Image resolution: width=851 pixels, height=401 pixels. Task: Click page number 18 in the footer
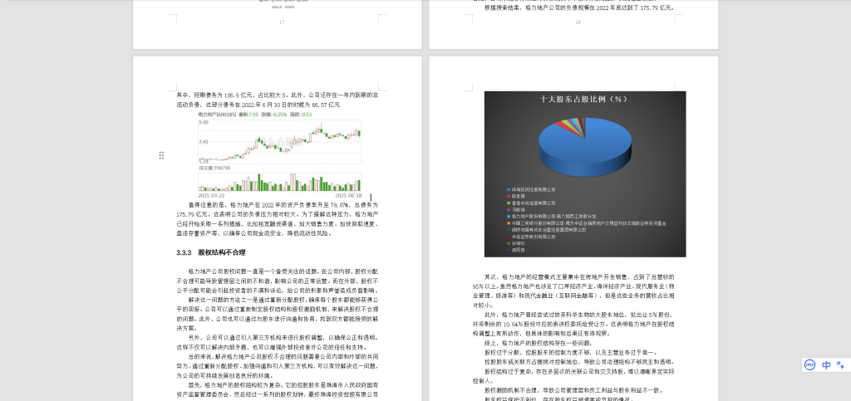tap(578, 22)
